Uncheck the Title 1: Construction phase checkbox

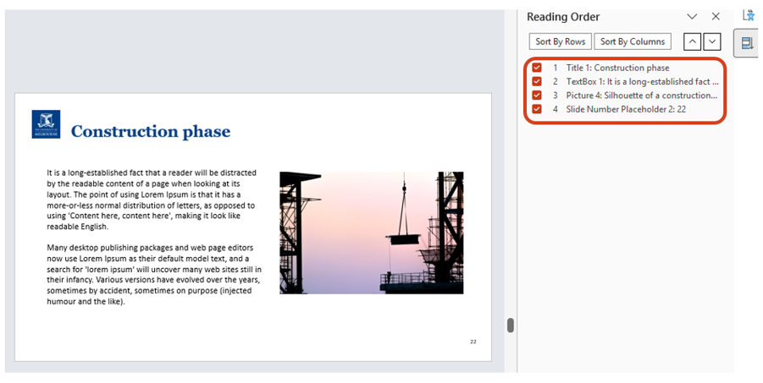tap(537, 68)
